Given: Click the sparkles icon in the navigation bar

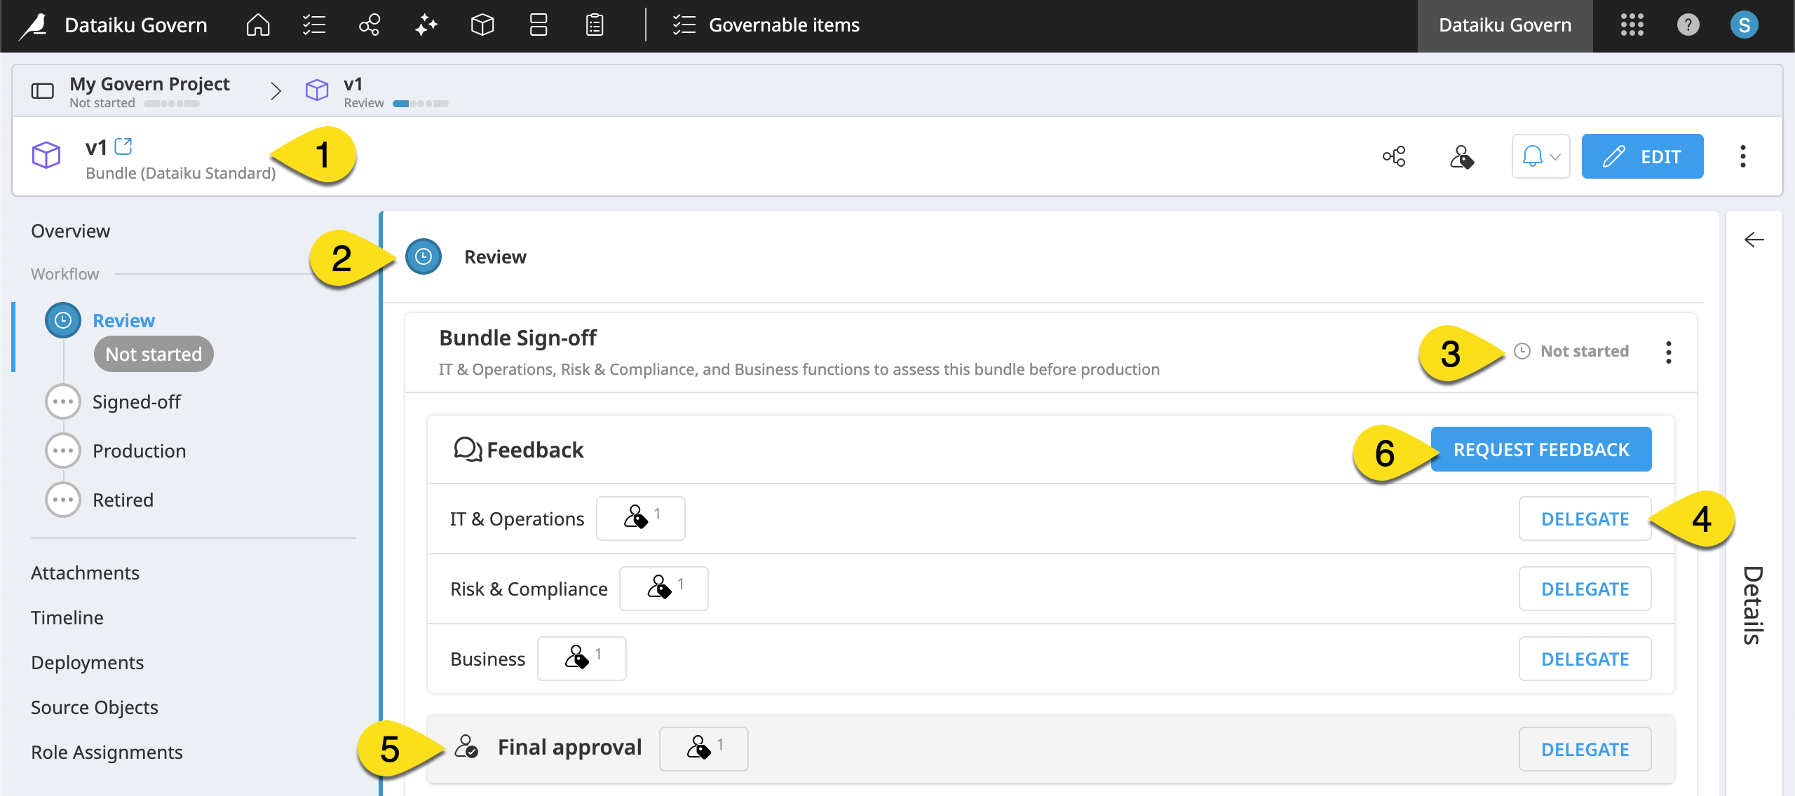Looking at the screenshot, I should tap(426, 25).
